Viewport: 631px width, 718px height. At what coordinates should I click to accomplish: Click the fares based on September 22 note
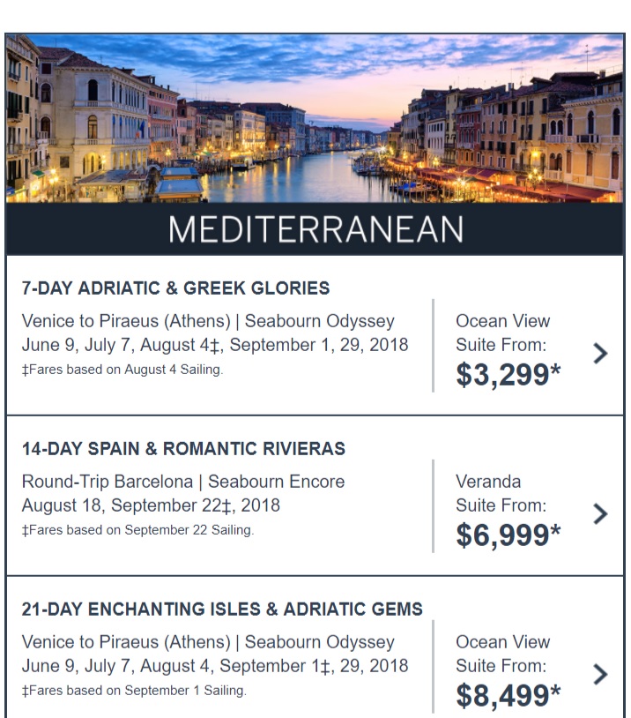[x=137, y=530]
